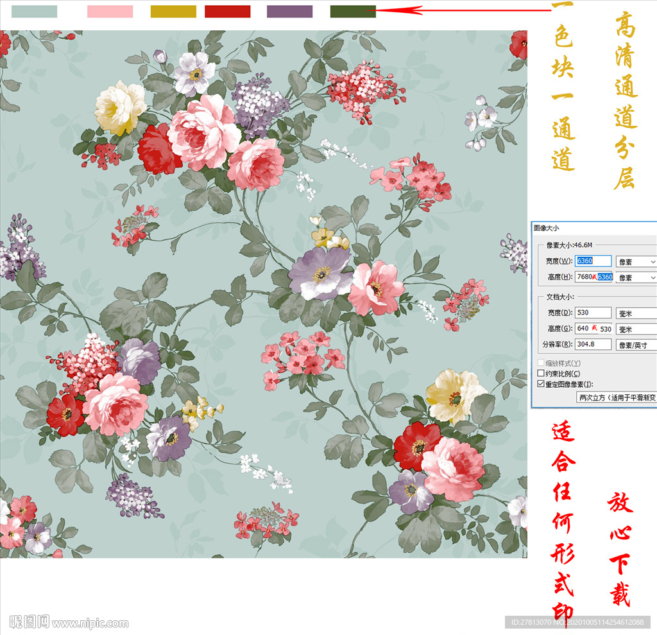657x635 pixels.
Task: Click the red arrow pointing at swatches
Action: click(x=462, y=10)
